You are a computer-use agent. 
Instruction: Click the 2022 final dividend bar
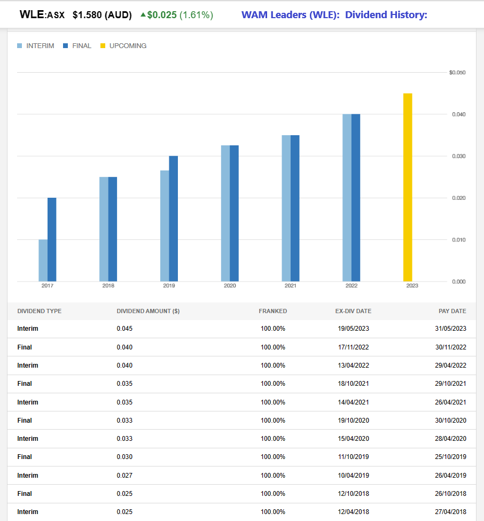pos(356,198)
